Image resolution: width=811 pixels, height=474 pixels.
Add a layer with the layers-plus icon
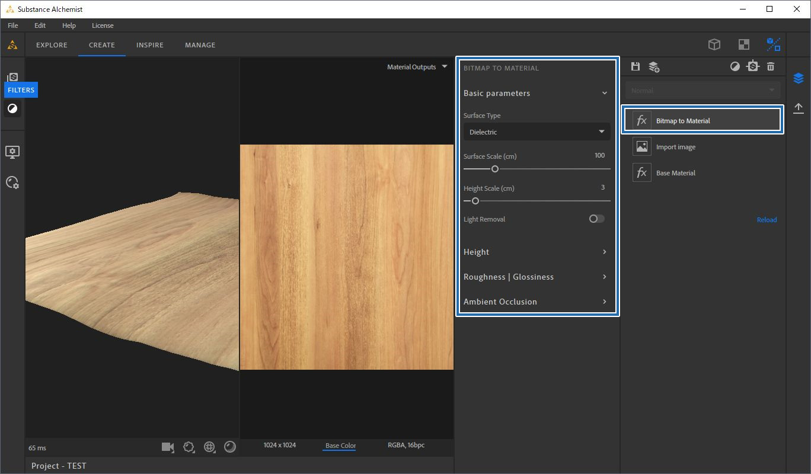654,66
